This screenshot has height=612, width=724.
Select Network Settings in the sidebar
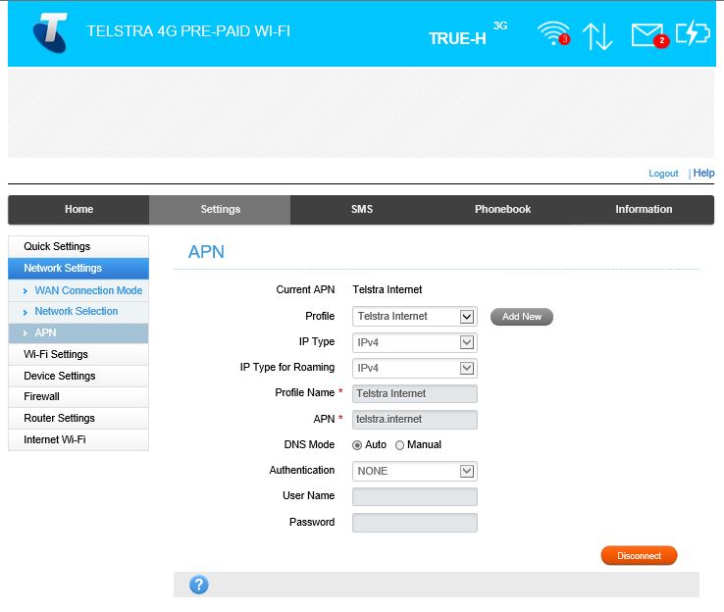(x=78, y=268)
